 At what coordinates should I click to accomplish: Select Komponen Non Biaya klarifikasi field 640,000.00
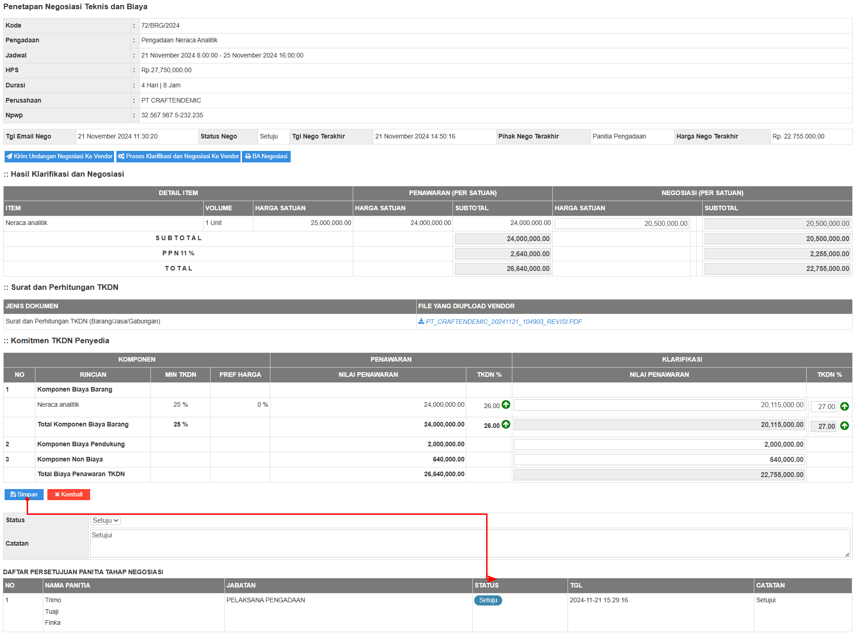[659, 460]
